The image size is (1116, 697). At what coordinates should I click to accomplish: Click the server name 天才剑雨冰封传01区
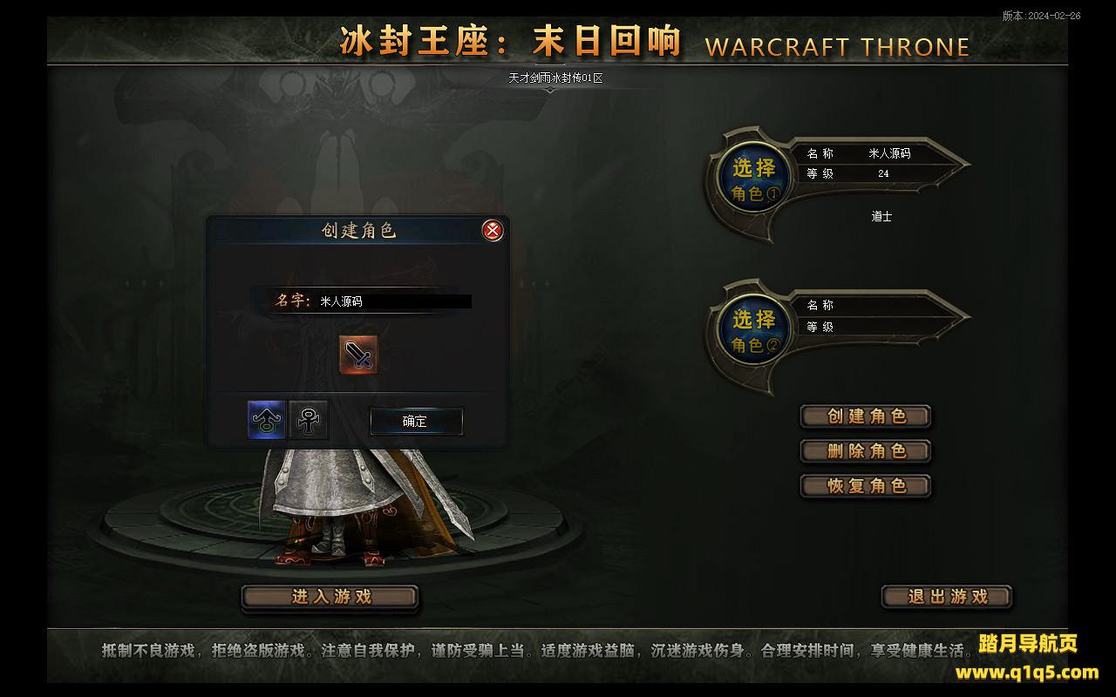click(x=556, y=78)
